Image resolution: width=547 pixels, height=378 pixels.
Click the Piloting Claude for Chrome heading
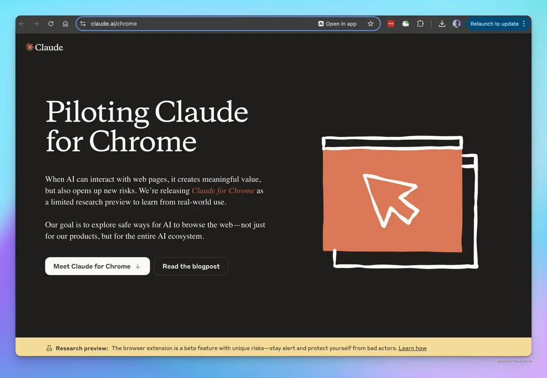click(147, 126)
